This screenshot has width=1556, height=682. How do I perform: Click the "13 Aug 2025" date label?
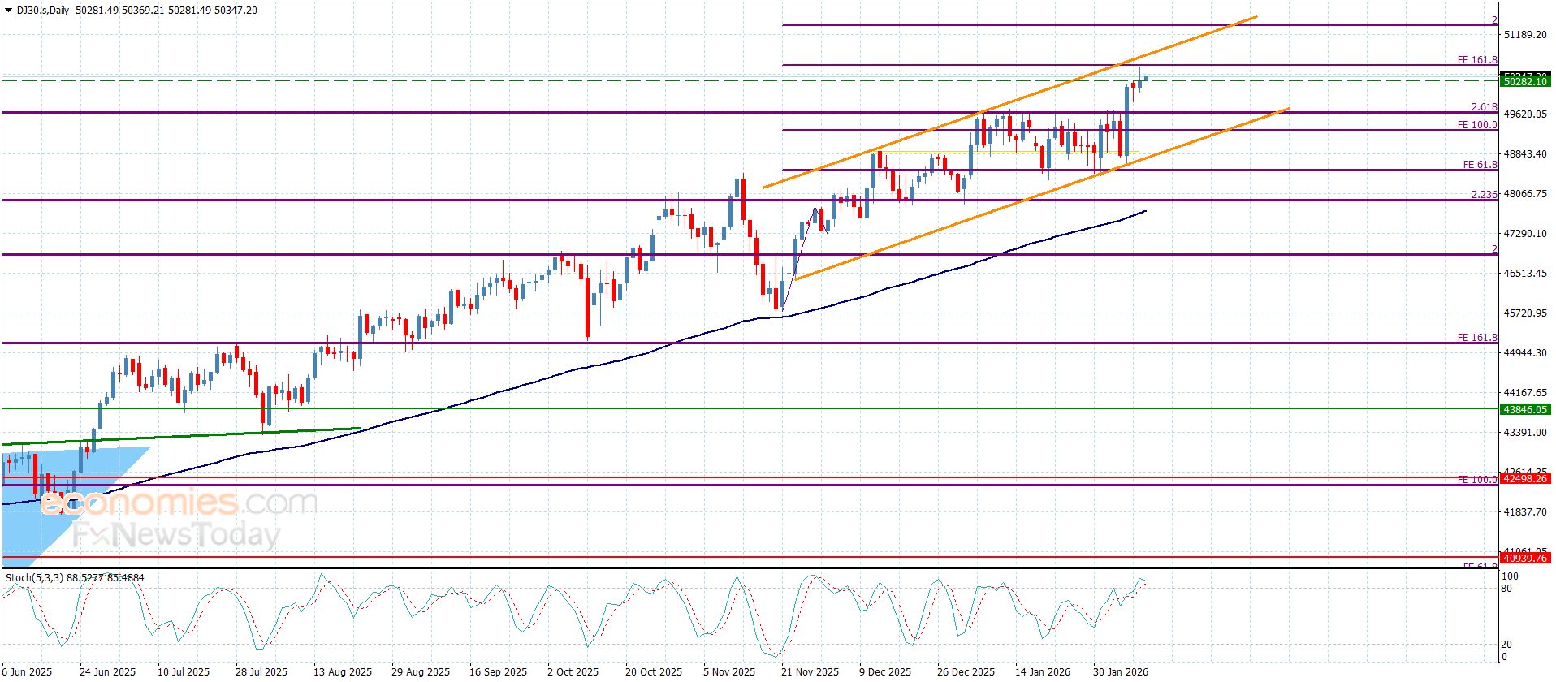[x=342, y=672]
